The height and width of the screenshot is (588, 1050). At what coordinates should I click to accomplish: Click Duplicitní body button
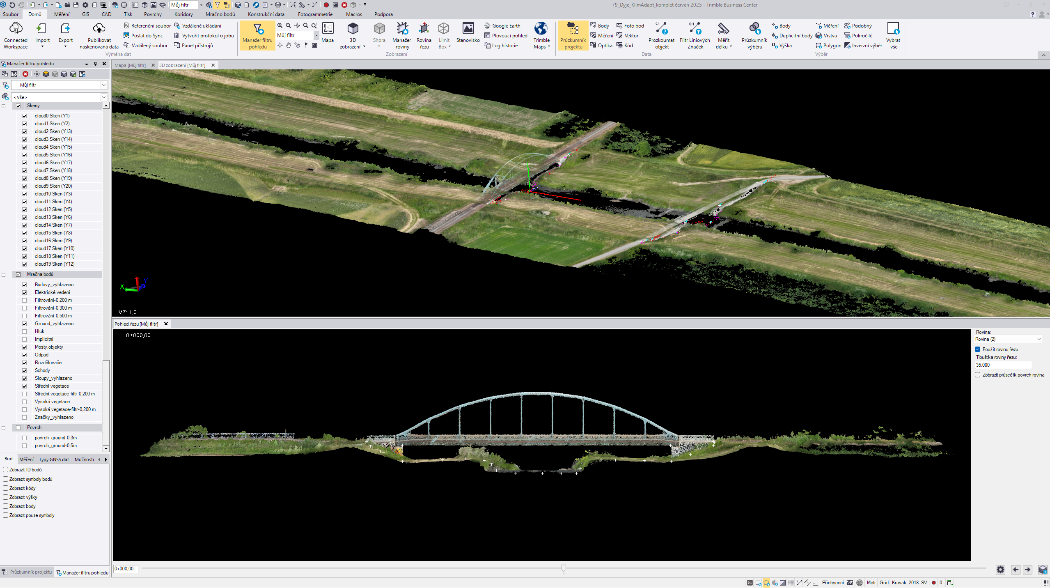coord(792,36)
